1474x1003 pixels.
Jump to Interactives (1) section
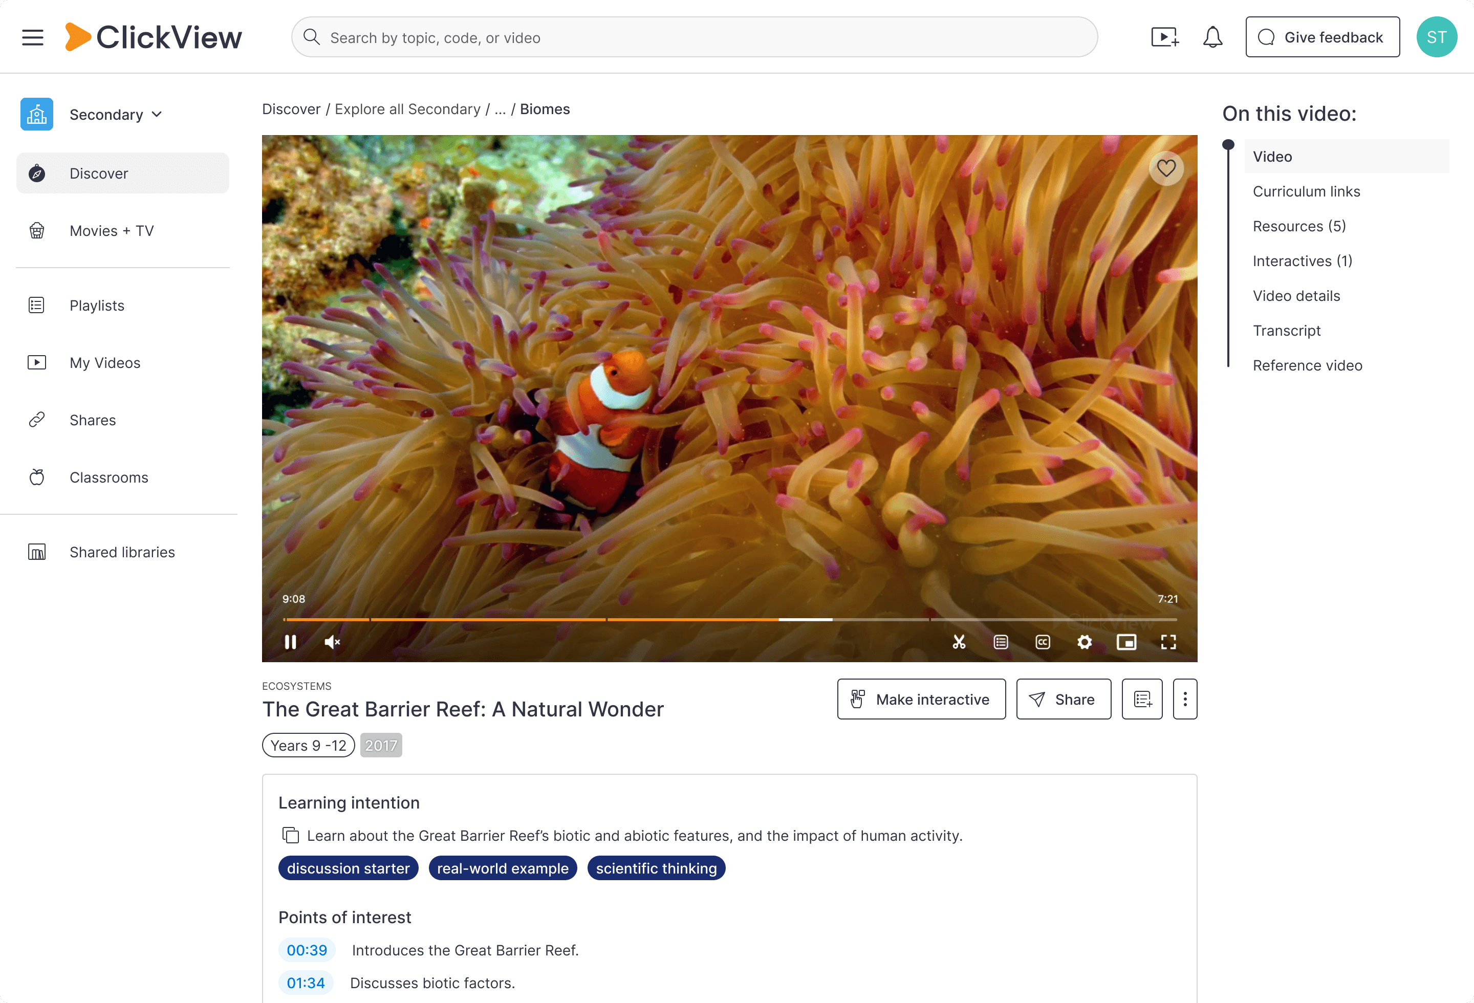pyautogui.click(x=1302, y=261)
